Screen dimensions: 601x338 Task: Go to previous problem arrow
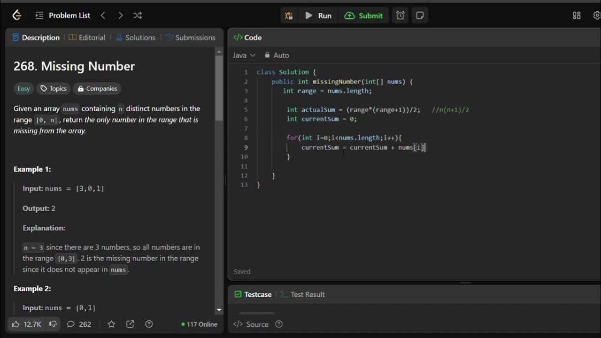click(103, 15)
